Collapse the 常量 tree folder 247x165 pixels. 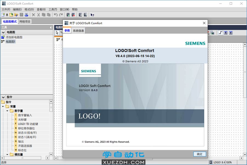[3, 107]
